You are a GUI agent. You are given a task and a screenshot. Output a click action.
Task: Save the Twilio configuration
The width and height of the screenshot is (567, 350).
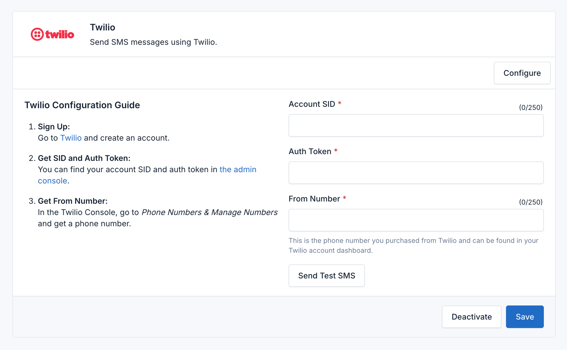(525, 317)
